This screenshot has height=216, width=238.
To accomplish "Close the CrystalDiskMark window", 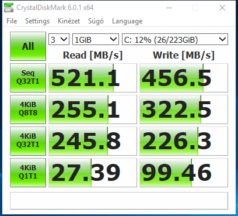I will coord(222,8).
